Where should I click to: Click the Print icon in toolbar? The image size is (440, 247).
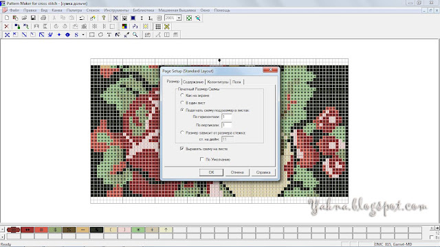pos(43,18)
